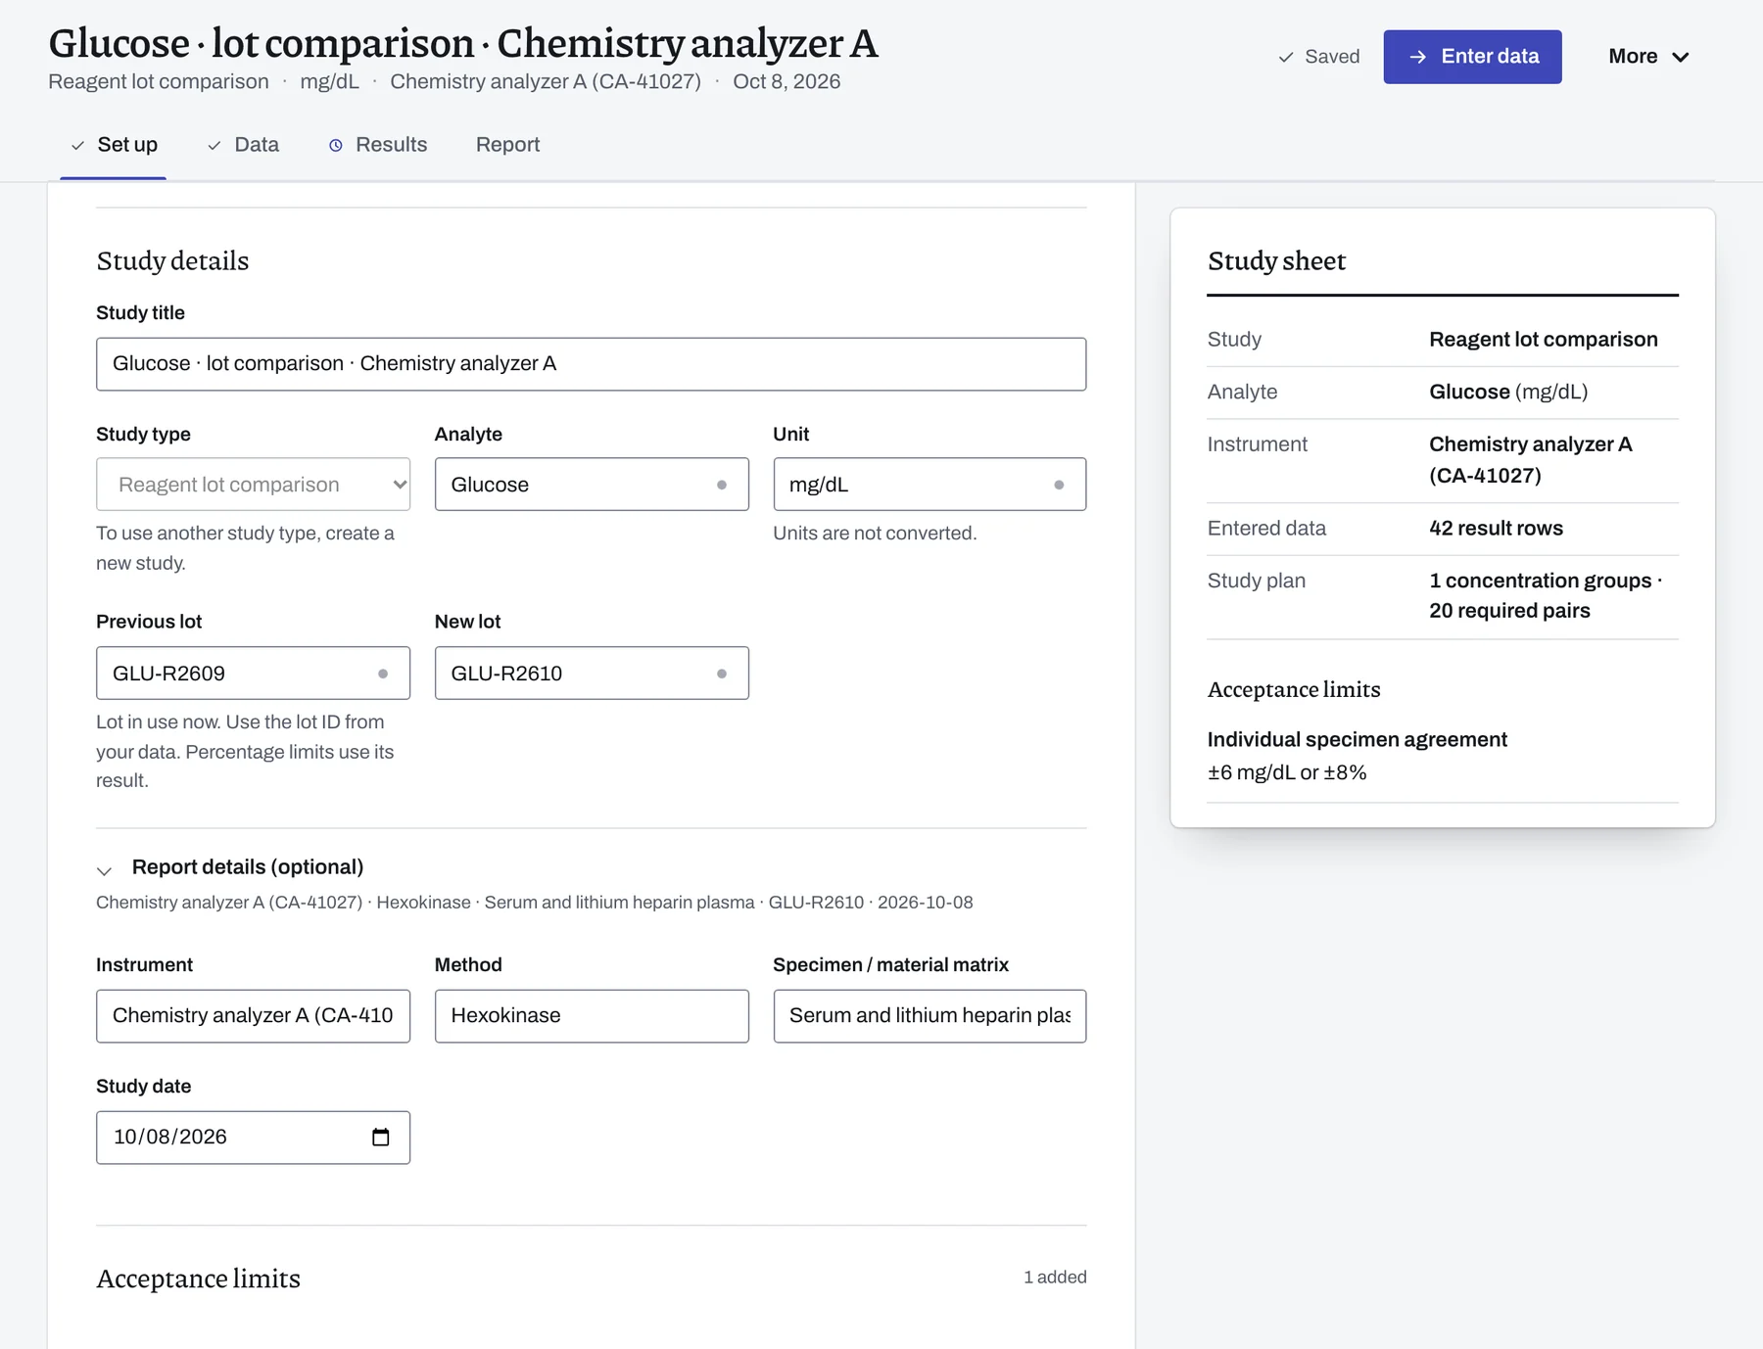This screenshot has height=1349, width=1763.
Task: Click the Previous lot field GLU-R2609
Action: [254, 674]
